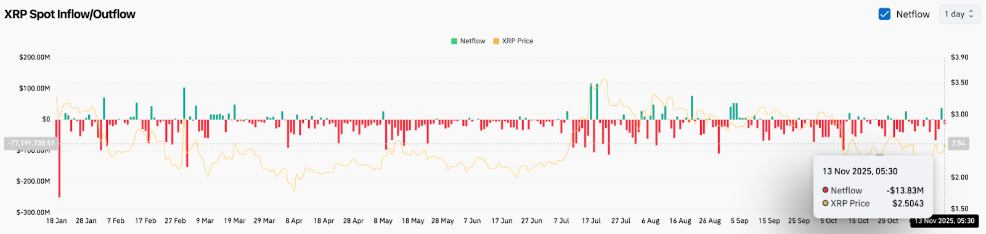
Task: Click the 19 Mar date axis label
Action: click(x=234, y=220)
